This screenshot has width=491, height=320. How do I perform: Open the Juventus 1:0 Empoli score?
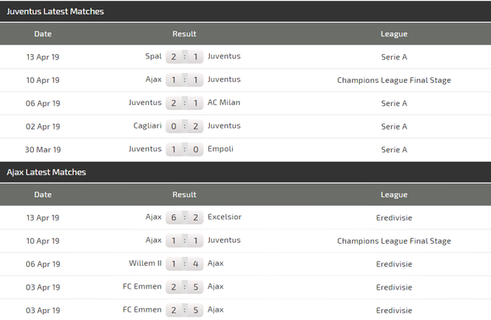(x=185, y=149)
